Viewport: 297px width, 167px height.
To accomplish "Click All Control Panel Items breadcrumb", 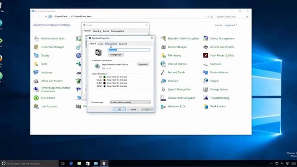I will pyautogui.click(x=81, y=17).
